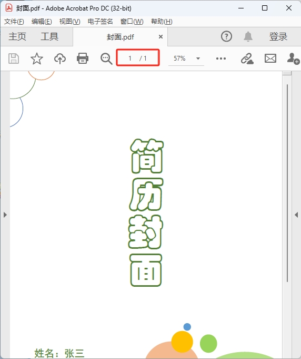Open the help question mark icon
301x359 pixels.
coord(226,36)
